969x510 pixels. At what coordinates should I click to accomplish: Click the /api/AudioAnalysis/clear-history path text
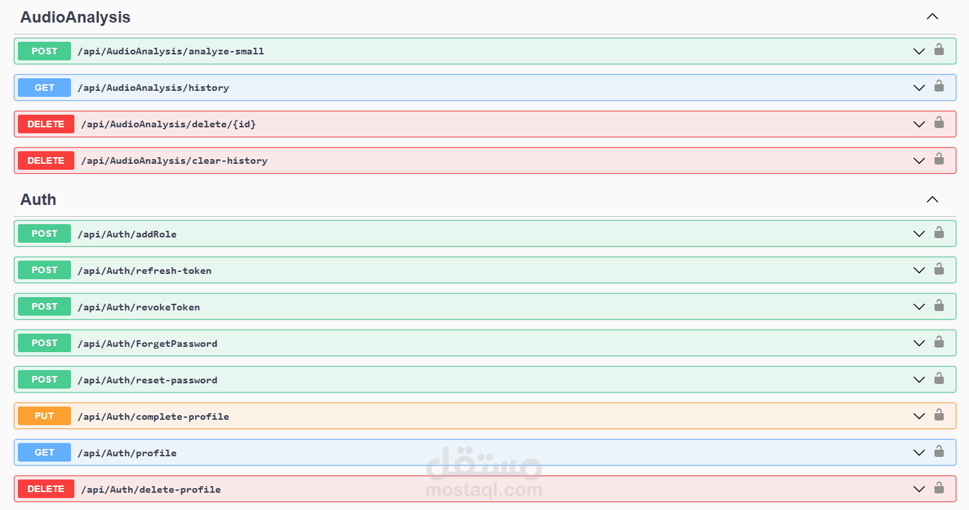(x=174, y=160)
